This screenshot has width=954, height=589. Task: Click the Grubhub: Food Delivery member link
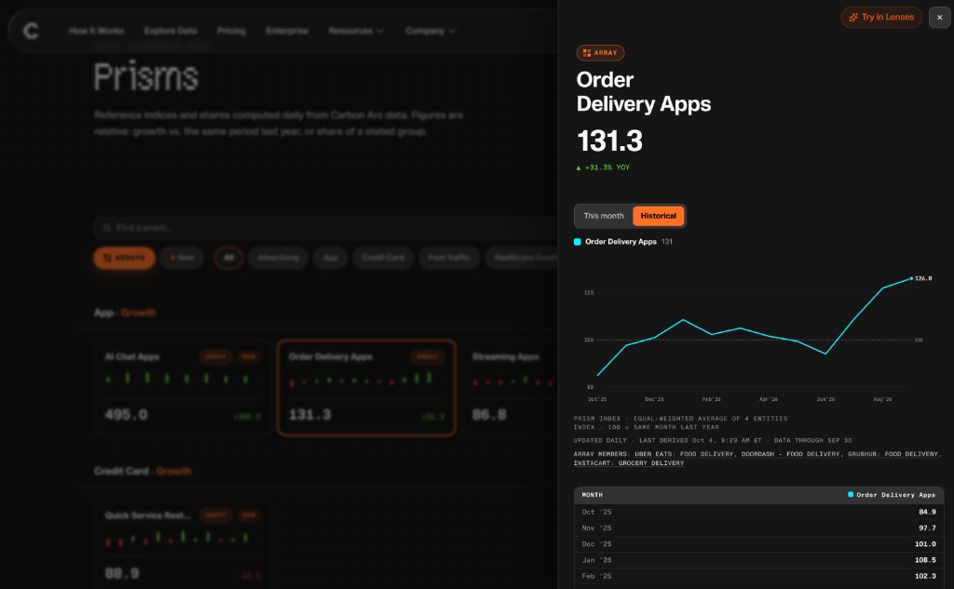[893, 454]
